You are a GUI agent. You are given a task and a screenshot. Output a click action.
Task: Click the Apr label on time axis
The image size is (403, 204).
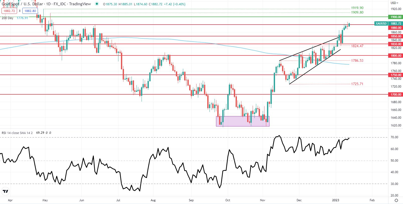coord(10,200)
